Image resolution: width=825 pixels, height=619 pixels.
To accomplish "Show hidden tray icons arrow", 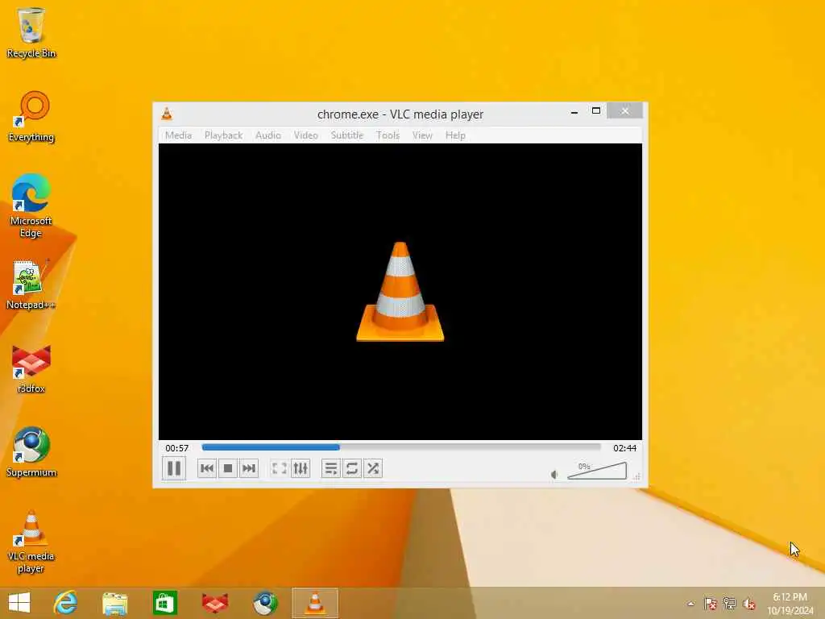I will point(690,604).
